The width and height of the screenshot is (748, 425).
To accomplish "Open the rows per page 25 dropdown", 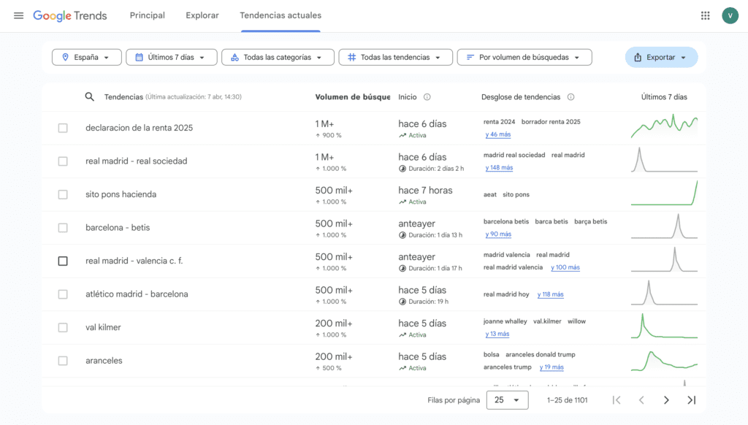I will coord(507,400).
